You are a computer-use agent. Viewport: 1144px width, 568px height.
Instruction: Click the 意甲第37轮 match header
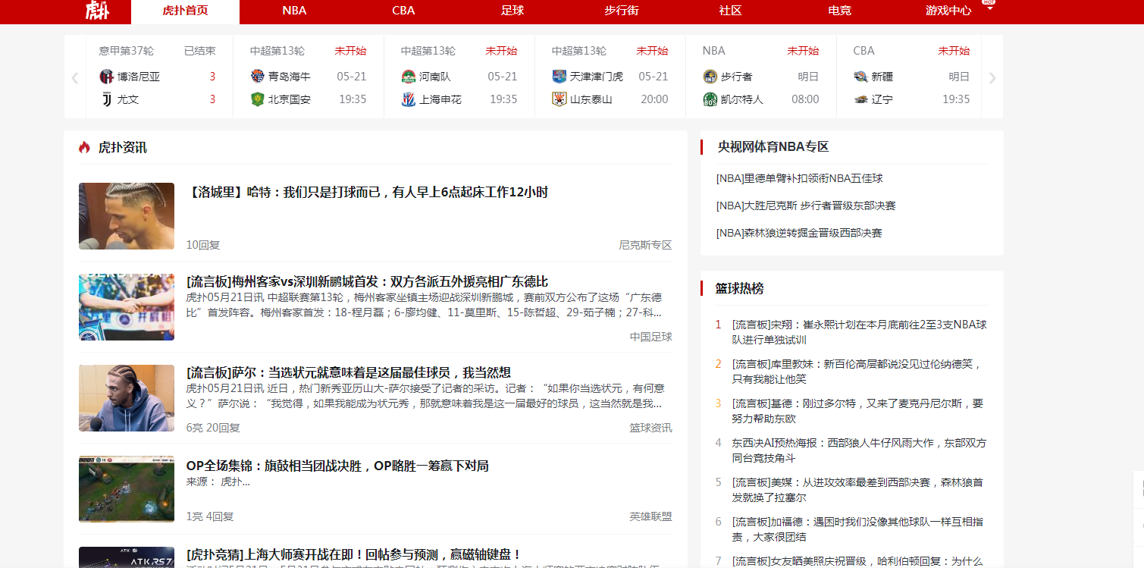point(126,51)
